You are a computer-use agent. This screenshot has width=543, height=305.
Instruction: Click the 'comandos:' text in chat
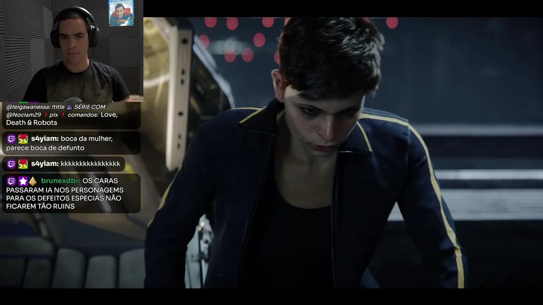83,115
